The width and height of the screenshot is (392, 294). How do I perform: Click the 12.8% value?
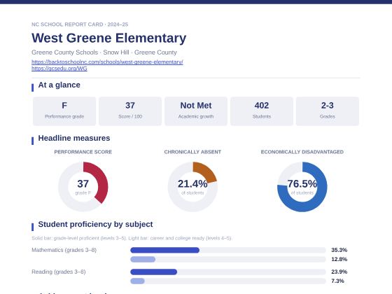pyautogui.click(x=339, y=259)
